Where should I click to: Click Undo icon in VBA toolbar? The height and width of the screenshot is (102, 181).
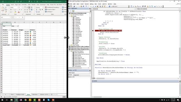coord(86,6)
